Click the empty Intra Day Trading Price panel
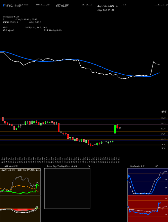Screen dimensions: 168x222 pos(67,188)
